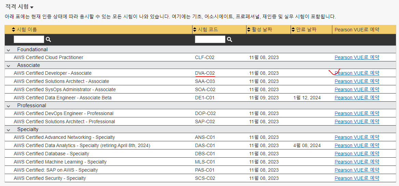
Task: Click exam code DVA-C02
Action: coord(205,73)
